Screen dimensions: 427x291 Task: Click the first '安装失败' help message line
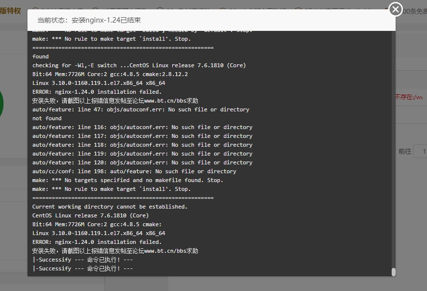click(115, 101)
